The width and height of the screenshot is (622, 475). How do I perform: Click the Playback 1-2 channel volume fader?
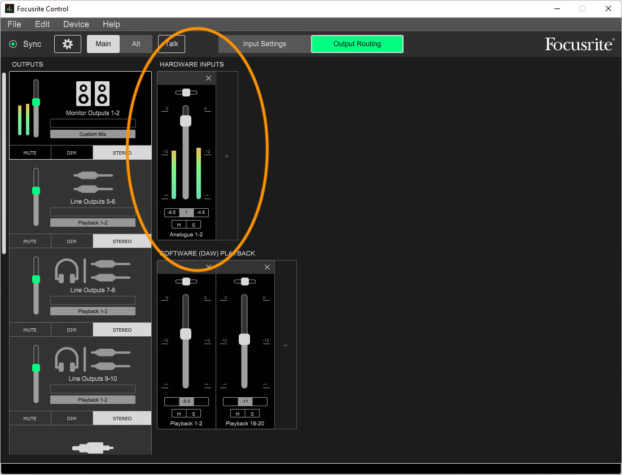pos(186,334)
